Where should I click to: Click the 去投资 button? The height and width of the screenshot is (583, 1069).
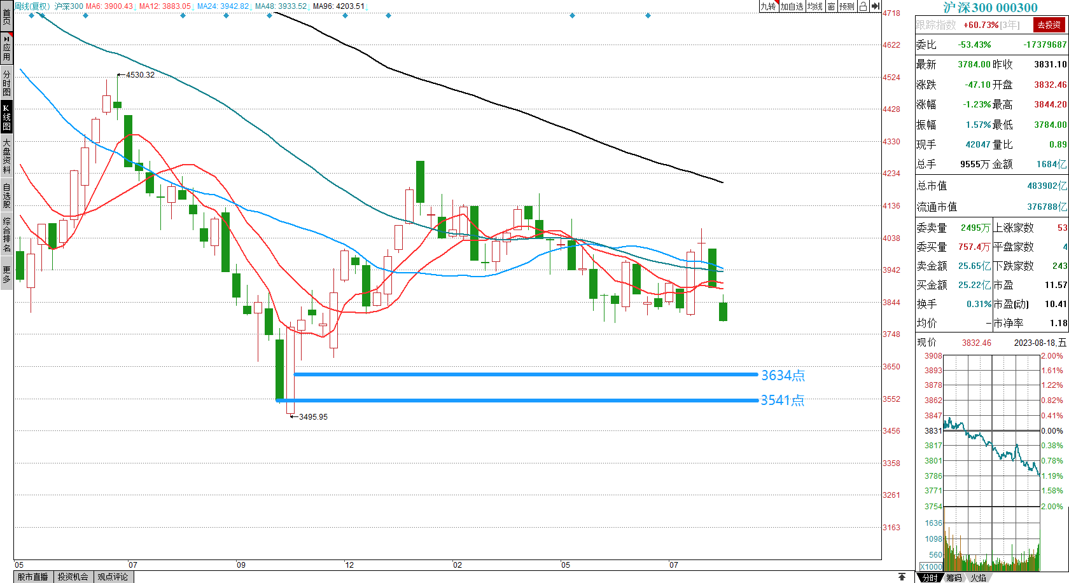tap(1049, 25)
